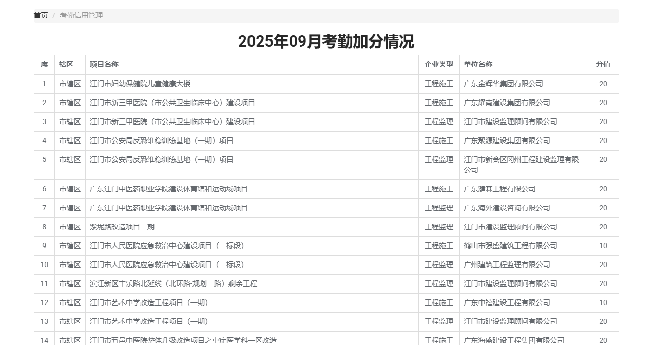Select the 辖区 column header
This screenshot has height=345, width=655.
coord(66,65)
